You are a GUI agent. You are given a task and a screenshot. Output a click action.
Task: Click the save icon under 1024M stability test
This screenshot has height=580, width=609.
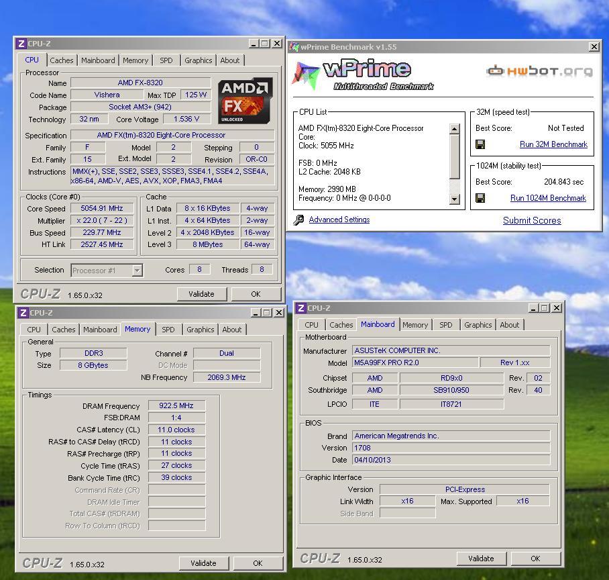[x=480, y=198]
